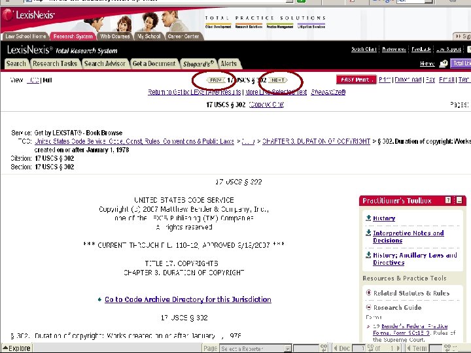Click the PREV document arrow button
The image size is (471, 353).
(216, 80)
